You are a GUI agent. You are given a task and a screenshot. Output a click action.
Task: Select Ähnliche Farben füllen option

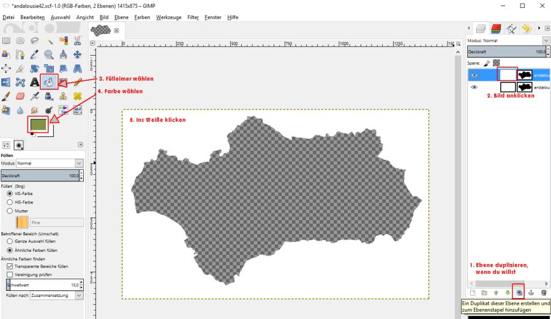(x=10, y=250)
